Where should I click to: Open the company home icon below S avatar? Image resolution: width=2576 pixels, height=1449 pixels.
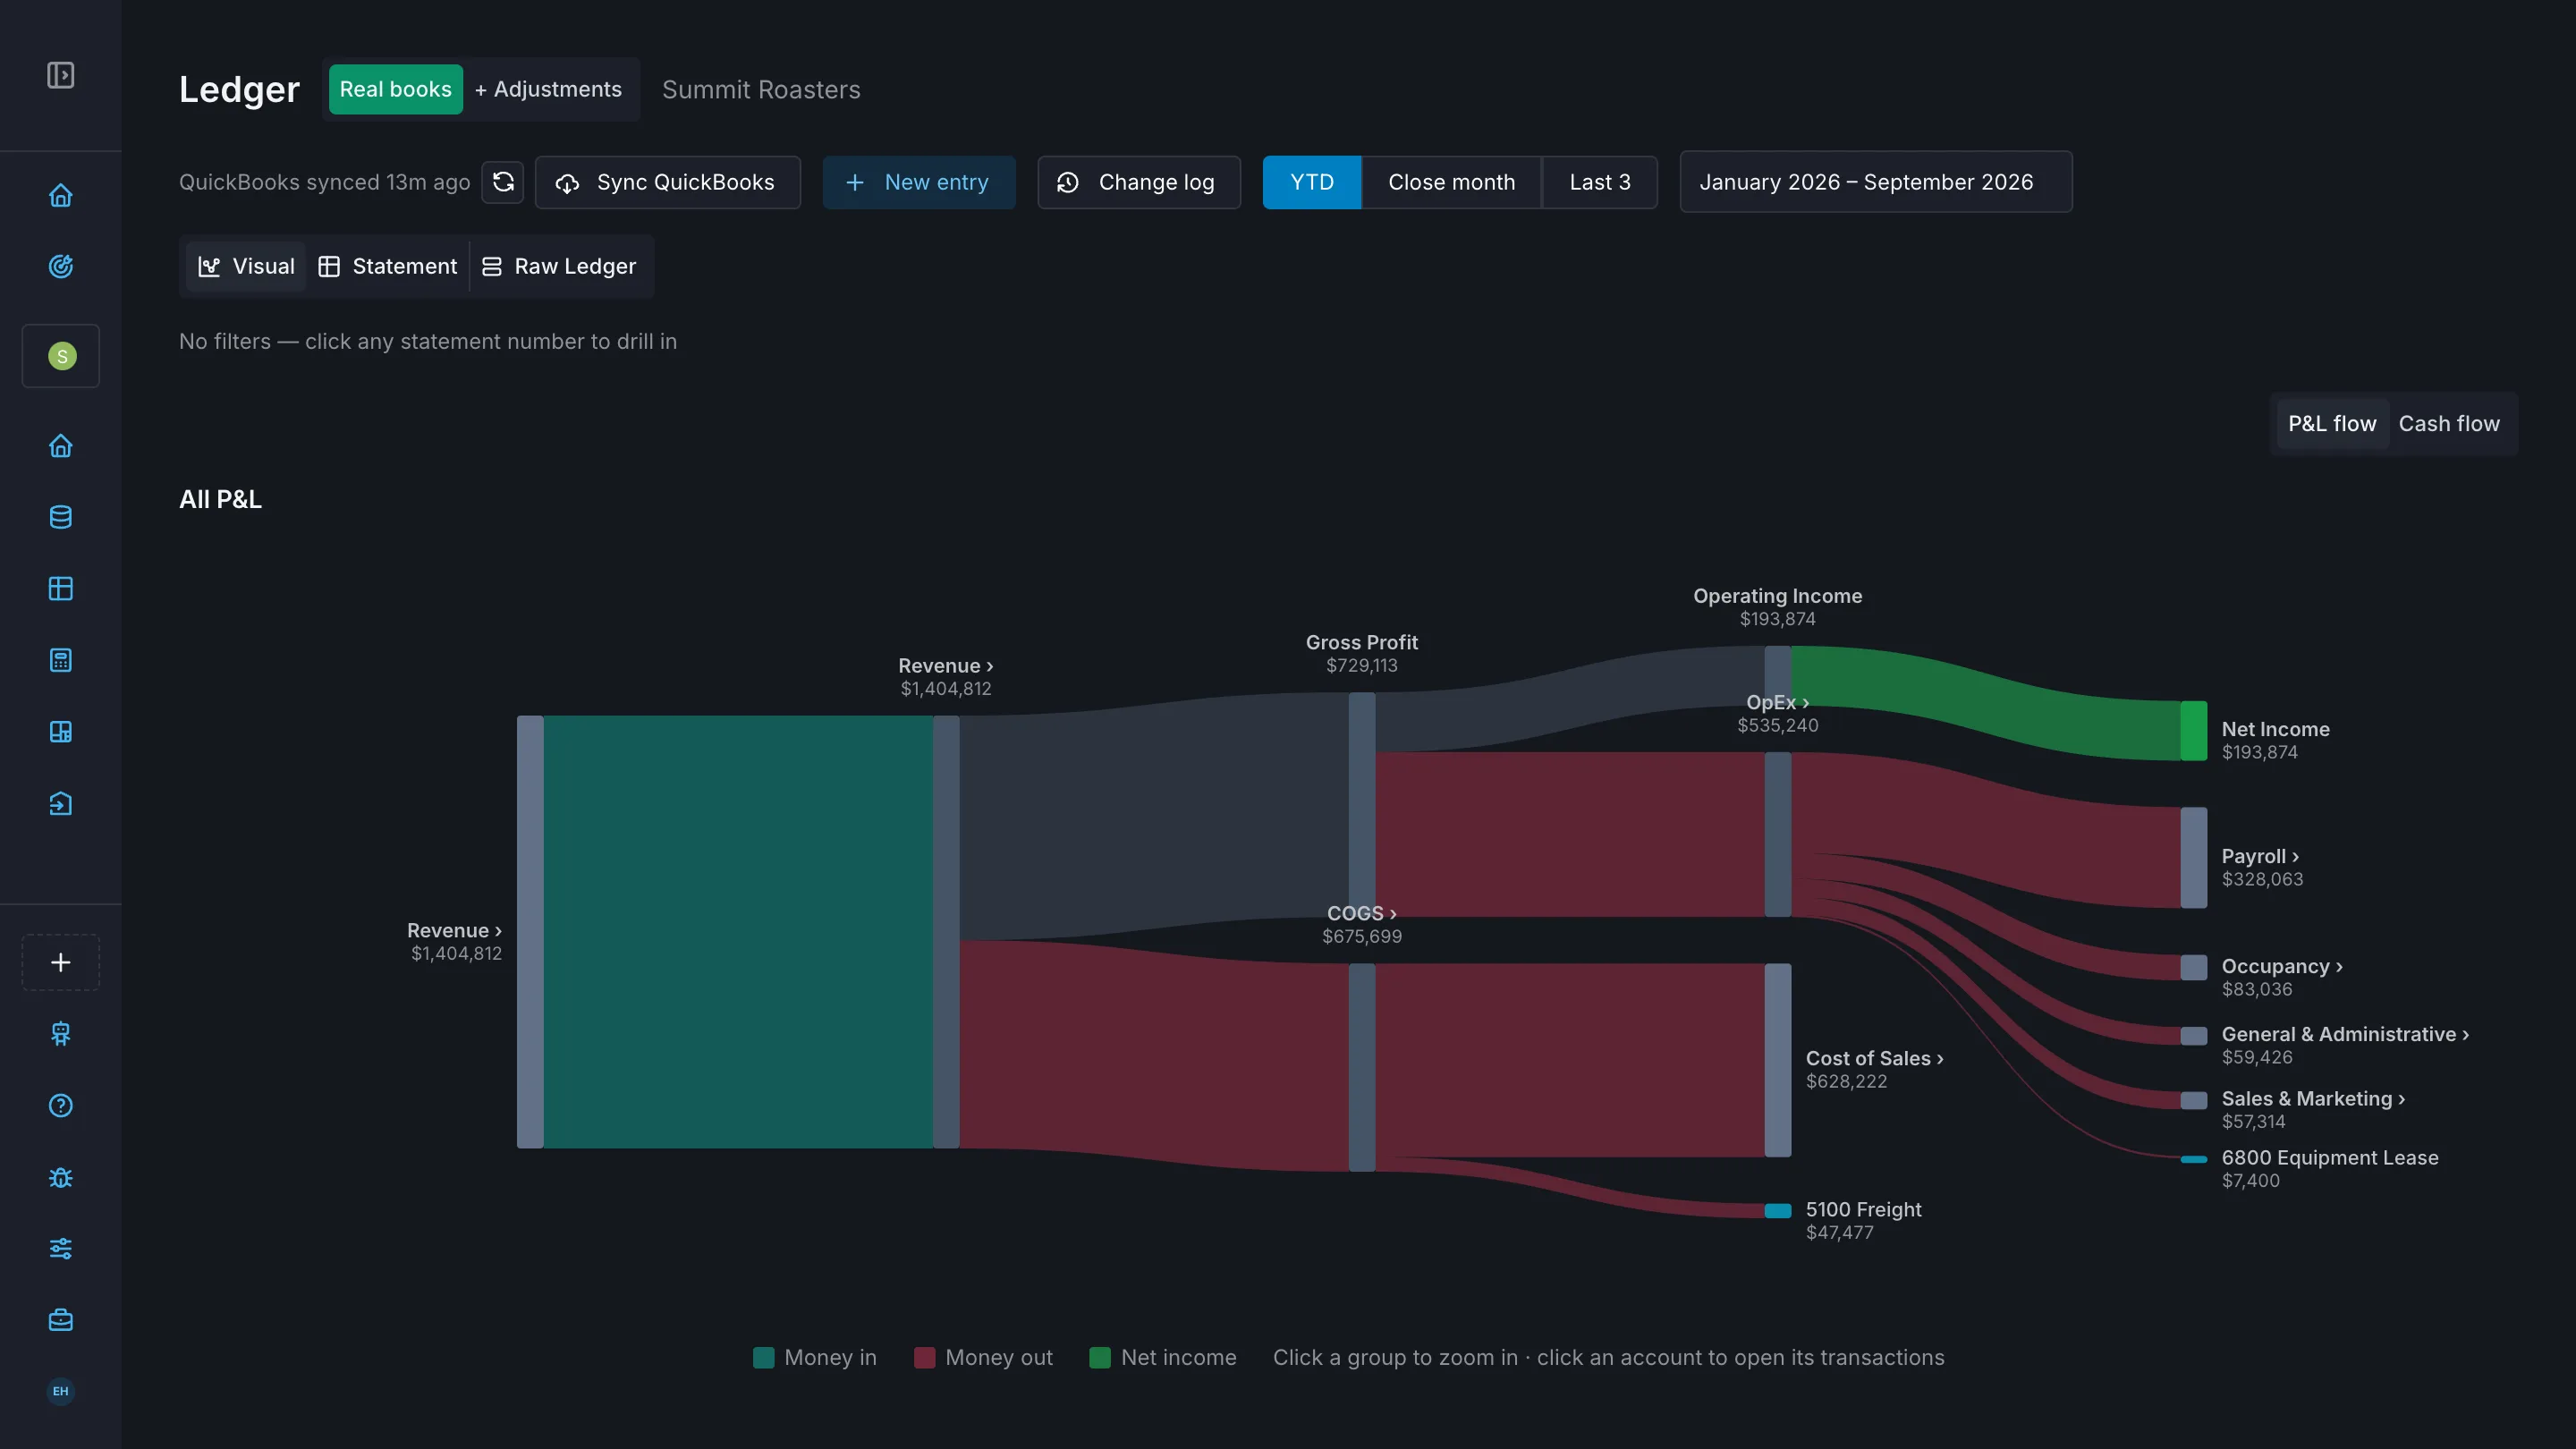[61, 445]
